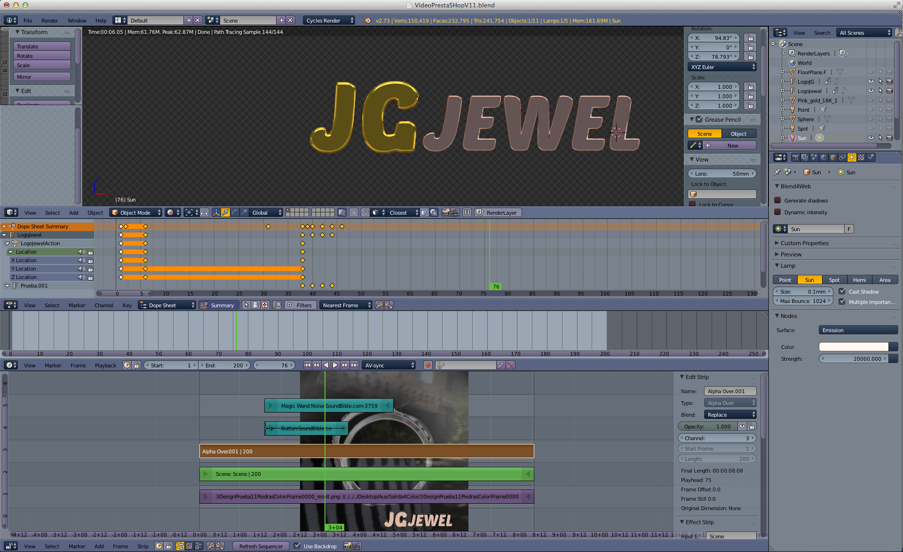This screenshot has width=903, height=552.
Task: Select the Spot lamp type tab
Action: (x=834, y=280)
